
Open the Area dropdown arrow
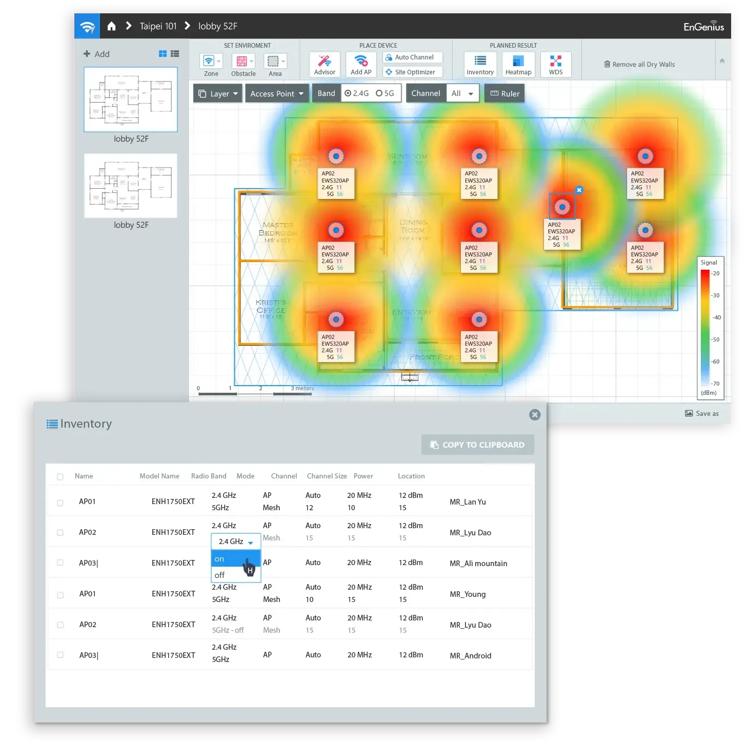(x=283, y=62)
